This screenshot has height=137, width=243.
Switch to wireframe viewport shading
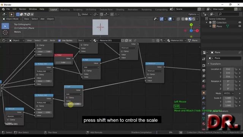(x=183, y=19)
